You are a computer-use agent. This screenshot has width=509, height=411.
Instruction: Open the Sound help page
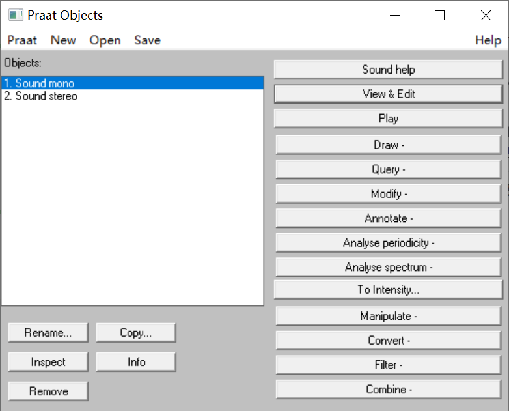(x=388, y=70)
